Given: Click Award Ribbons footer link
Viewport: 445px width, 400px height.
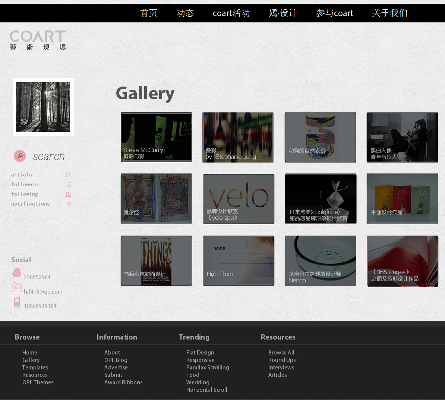Looking at the screenshot, I should [x=123, y=382].
